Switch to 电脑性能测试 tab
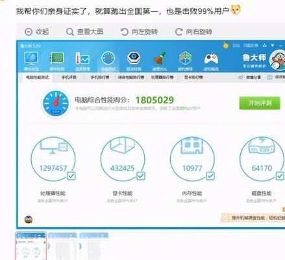Viewport: 285px width, 260px height. coord(37,77)
